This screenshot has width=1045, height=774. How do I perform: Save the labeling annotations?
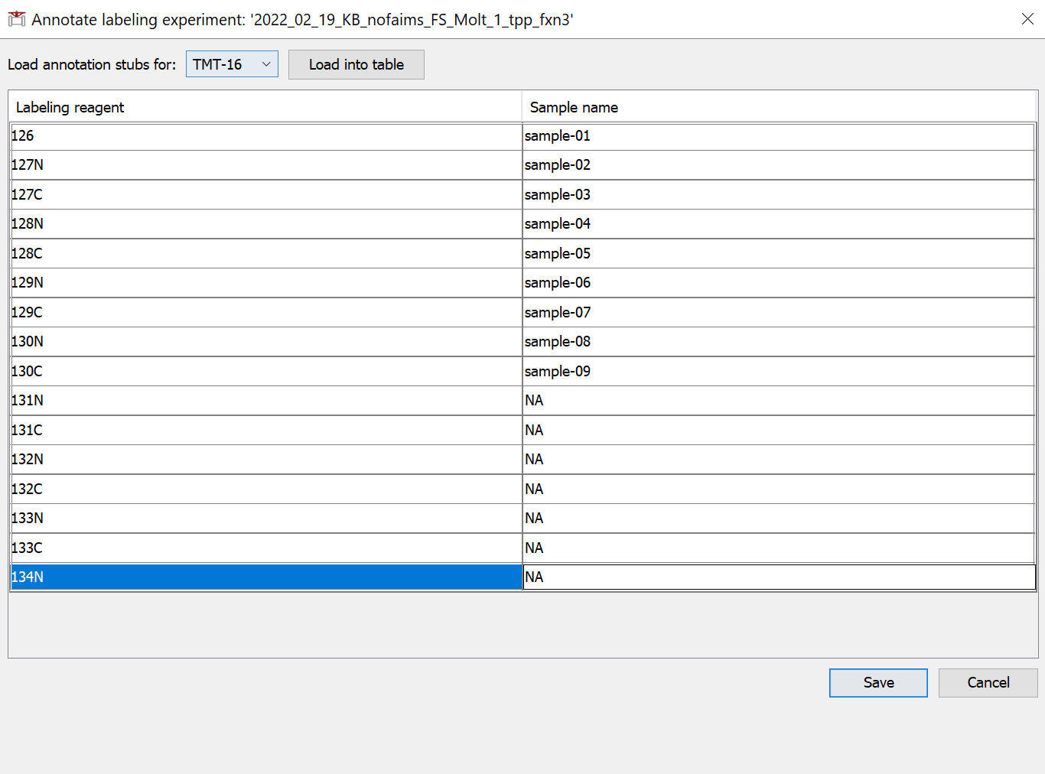[x=877, y=682]
